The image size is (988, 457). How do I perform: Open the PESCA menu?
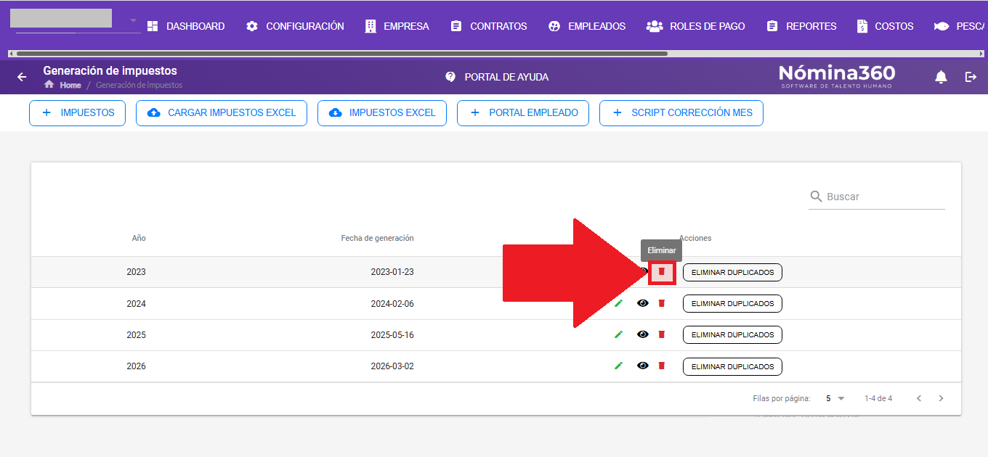pos(960,26)
